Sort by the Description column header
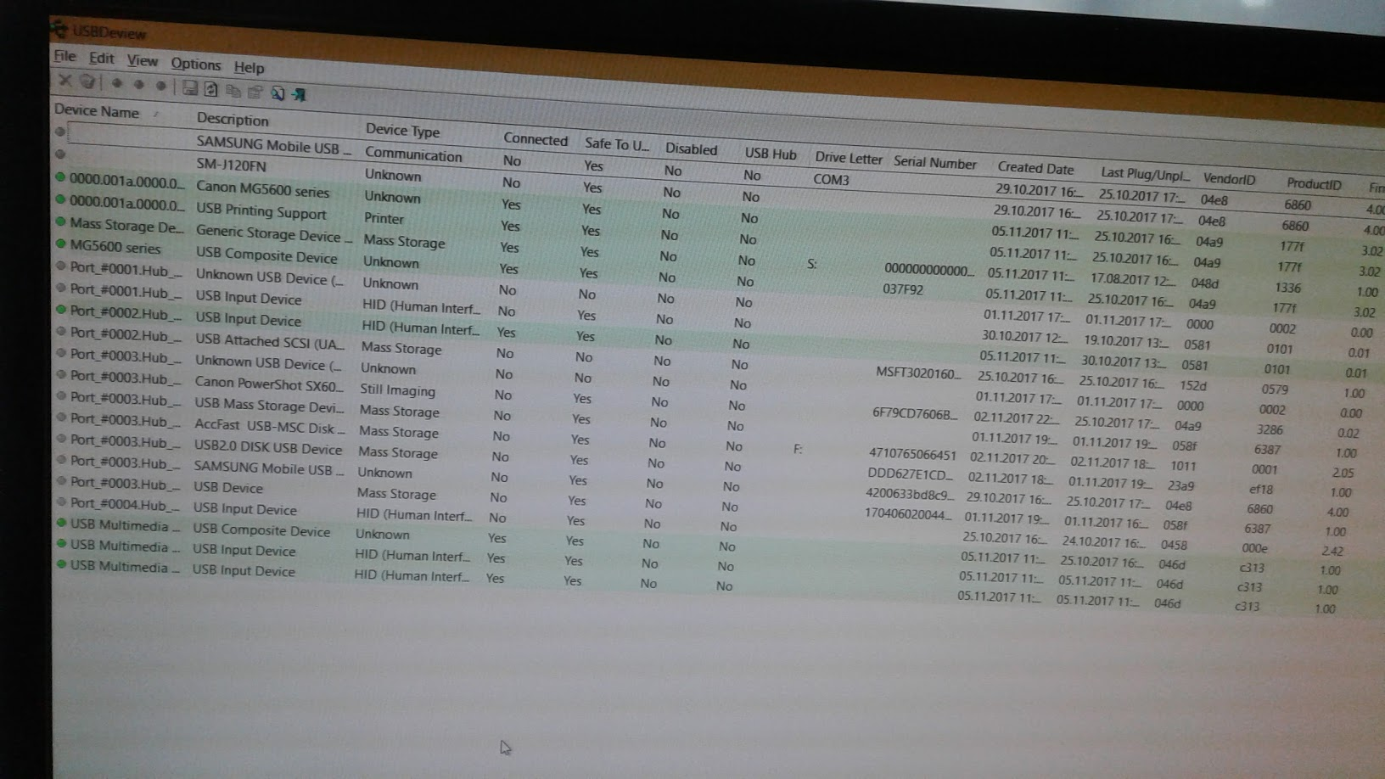This screenshot has width=1385, height=779. coord(233,120)
